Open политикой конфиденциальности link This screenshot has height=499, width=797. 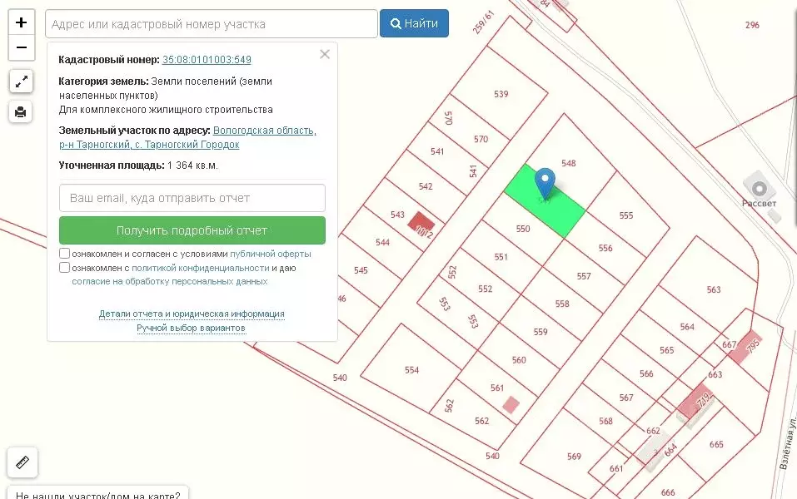point(200,268)
